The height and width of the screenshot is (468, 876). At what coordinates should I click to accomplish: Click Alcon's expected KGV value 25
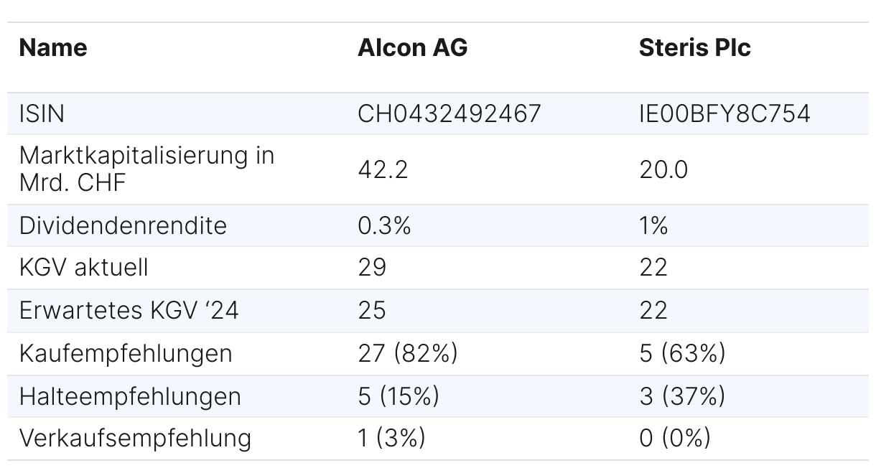point(372,310)
